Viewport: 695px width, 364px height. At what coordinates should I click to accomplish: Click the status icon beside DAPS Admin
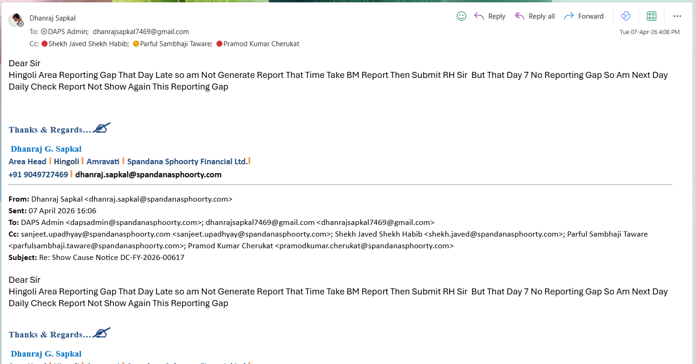click(44, 32)
